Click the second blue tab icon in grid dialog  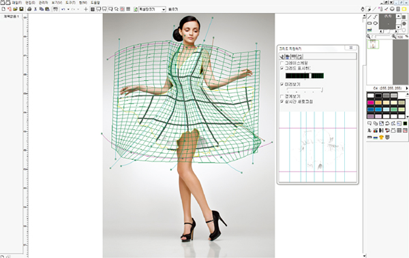pyautogui.click(x=287, y=57)
